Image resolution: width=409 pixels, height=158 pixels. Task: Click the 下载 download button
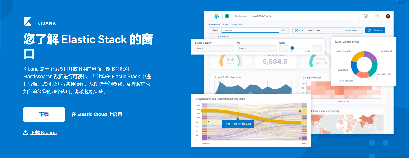click(x=44, y=114)
